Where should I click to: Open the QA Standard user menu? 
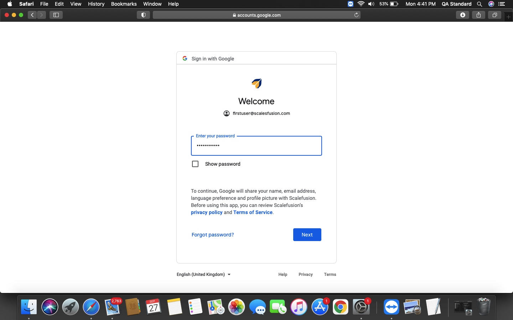pyautogui.click(x=456, y=4)
